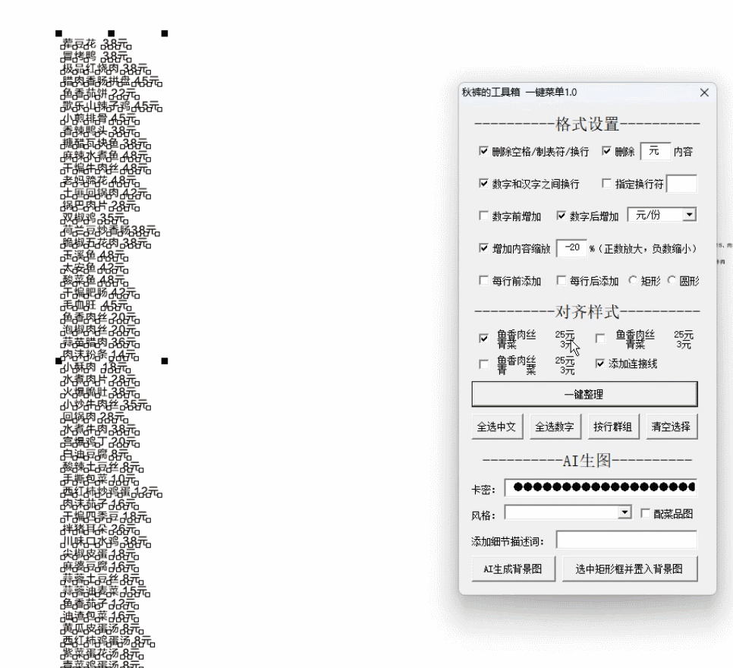733x668 pixels.
Task: Click the AI生成背景图 button
Action: point(514,568)
